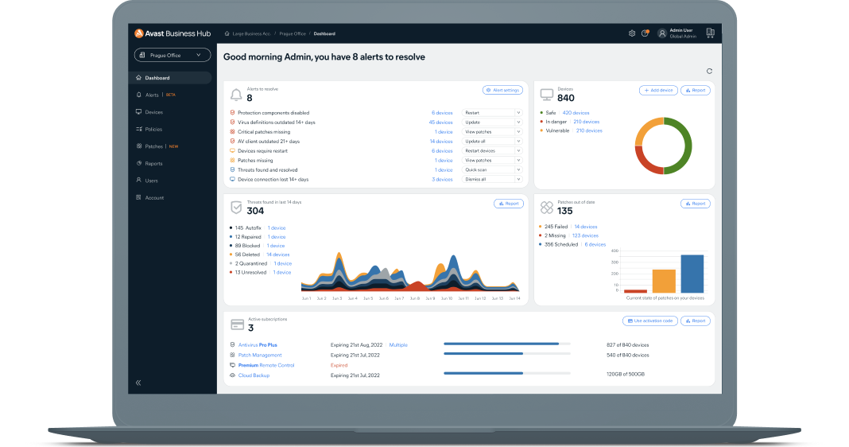Open the notifications icon with orange badge

coord(645,33)
